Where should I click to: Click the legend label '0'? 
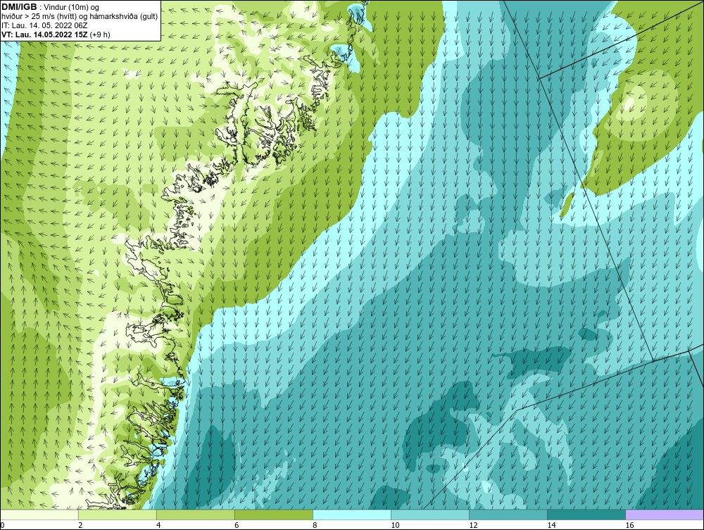2,525
